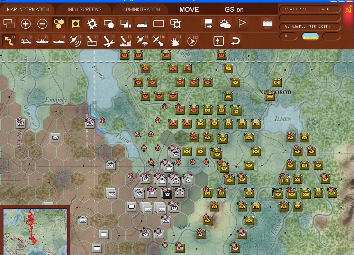
Task: Show the weather with the sun-cloud icon
Action: click(225, 24)
